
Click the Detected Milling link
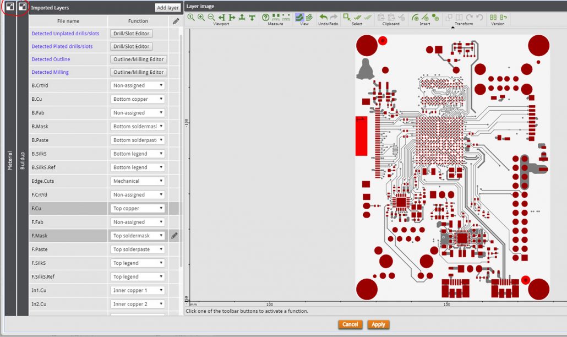click(50, 72)
